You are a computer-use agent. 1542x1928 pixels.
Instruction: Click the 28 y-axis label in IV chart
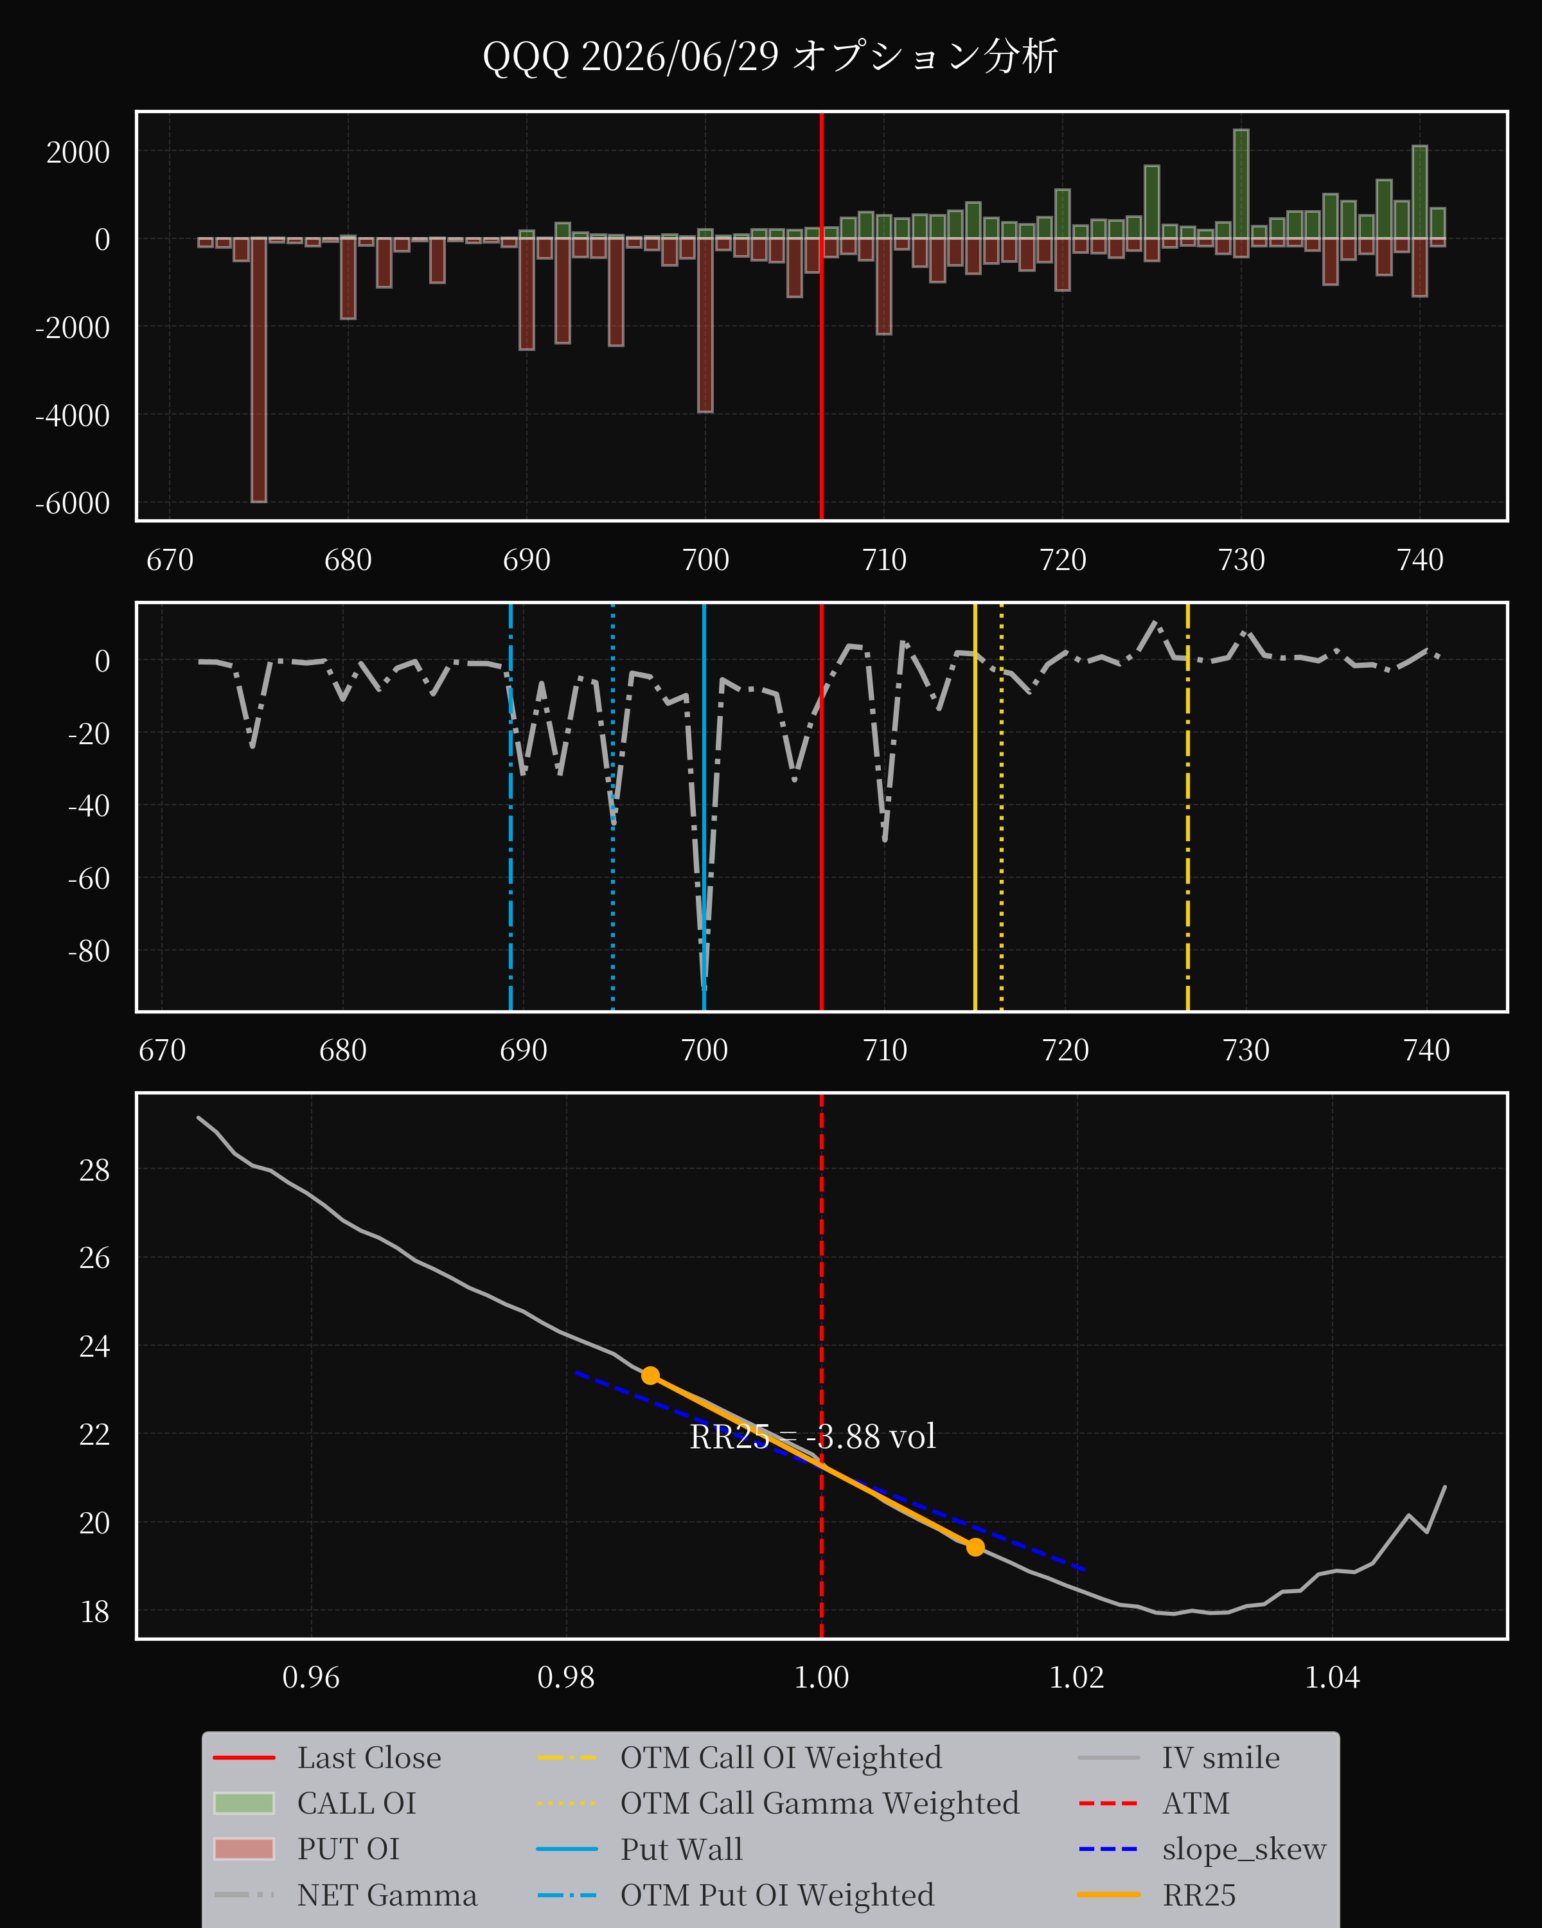click(x=94, y=1170)
